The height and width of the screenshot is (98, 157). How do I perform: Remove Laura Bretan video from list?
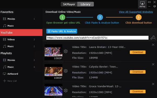pyautogui.click(x=153, y=45)
